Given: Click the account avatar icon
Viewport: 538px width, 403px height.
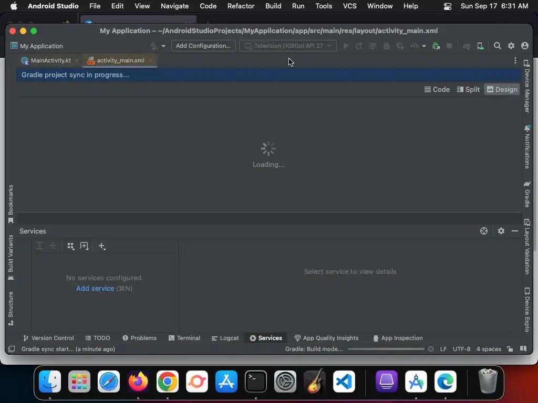Looking at the screenshot, I should point(525,46).
